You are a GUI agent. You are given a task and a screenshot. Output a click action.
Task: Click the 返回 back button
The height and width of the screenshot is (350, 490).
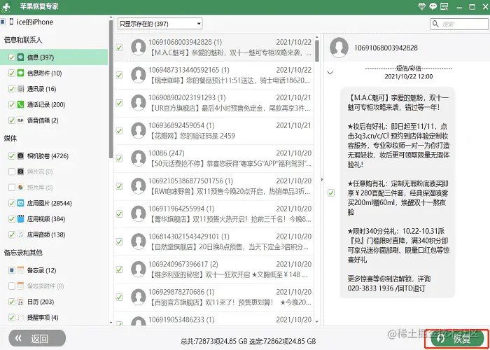37,338
